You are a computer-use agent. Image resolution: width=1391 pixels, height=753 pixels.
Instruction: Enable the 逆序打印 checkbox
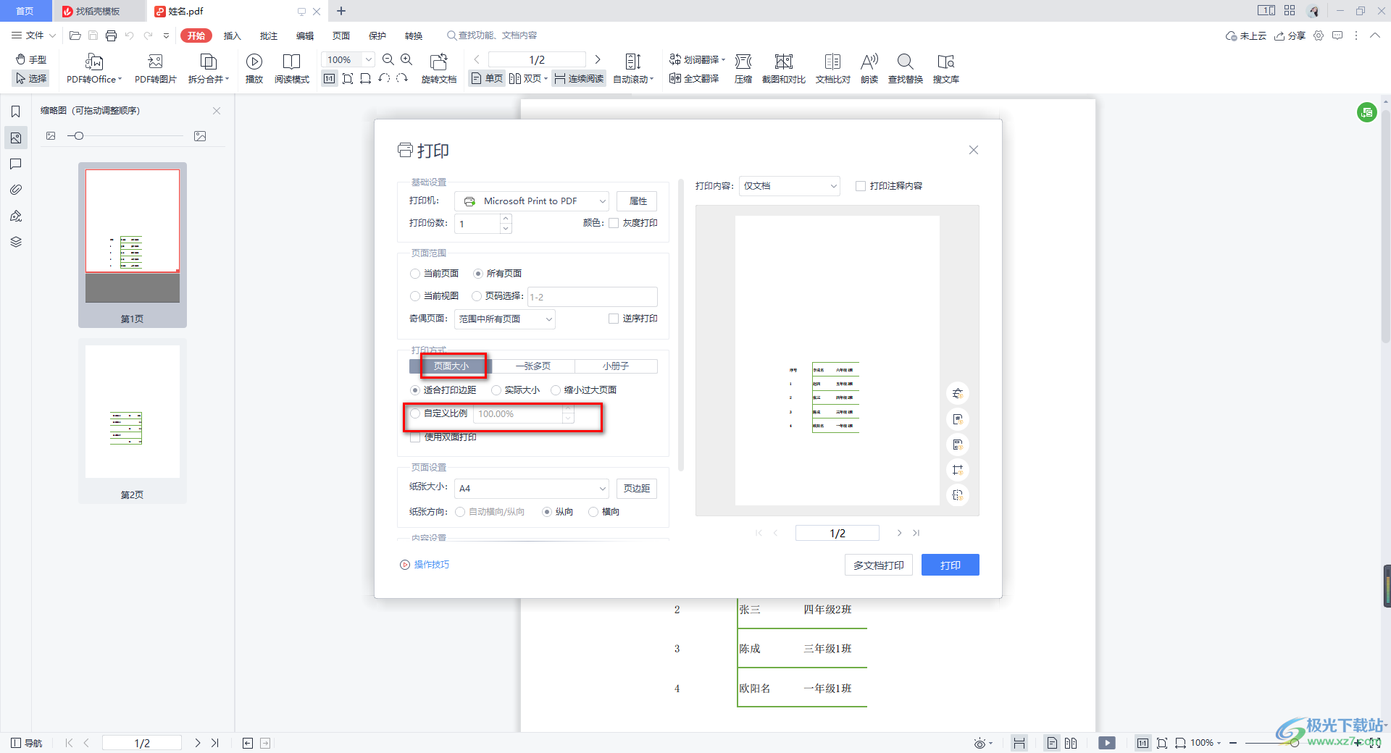pyautogui.click(x=614, y=319)
